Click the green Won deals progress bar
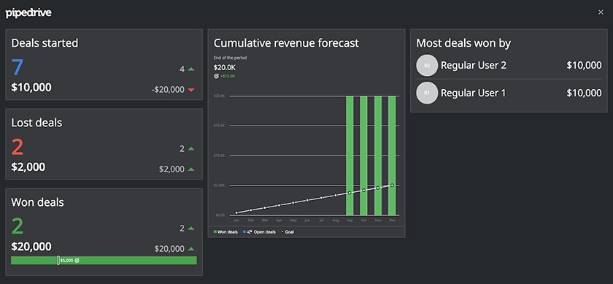The width and height of the screenshot is (613, 284). 104,261
